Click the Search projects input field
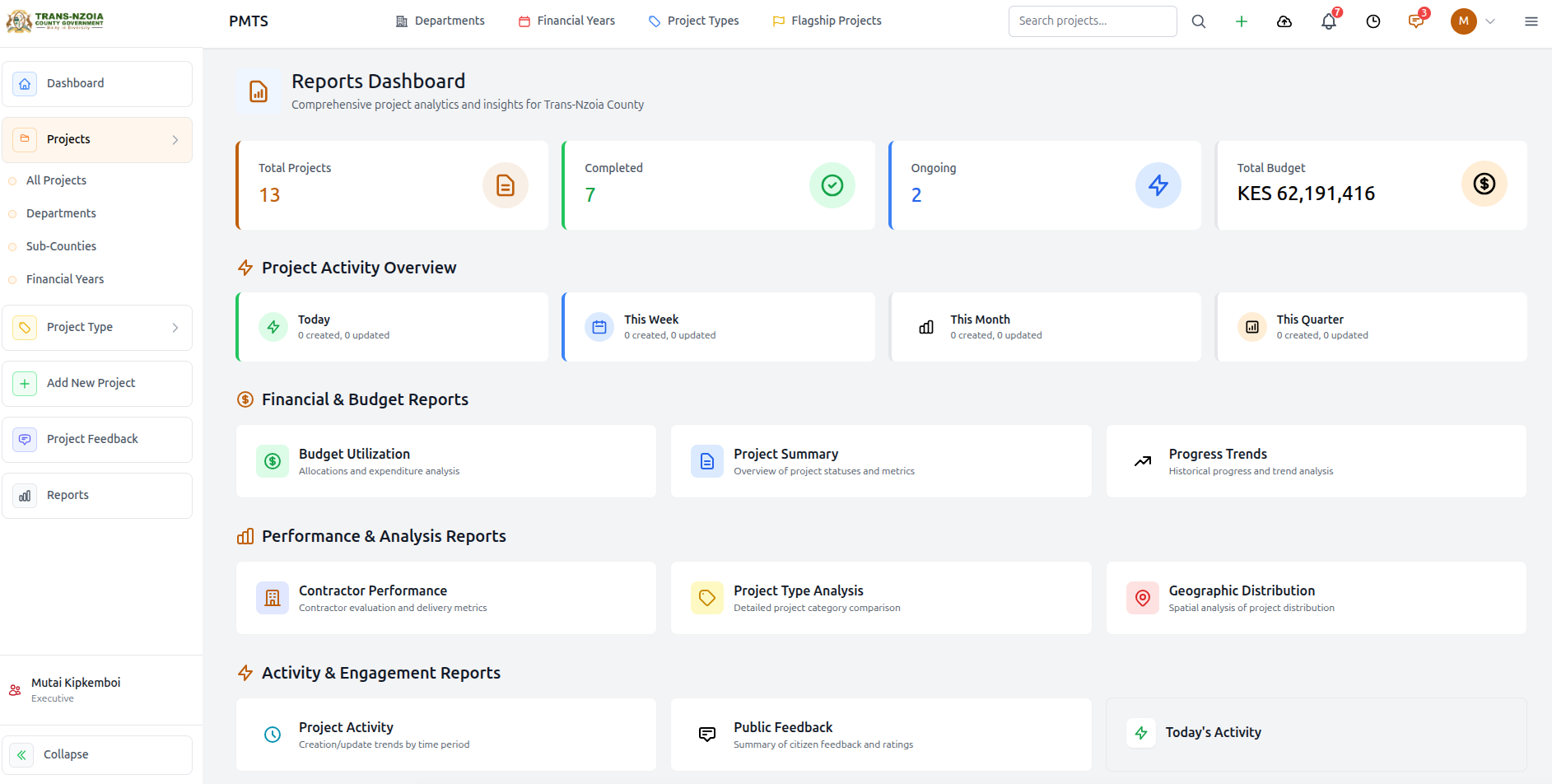The width and height of the screenshot is (1552, 784). 1093,21
